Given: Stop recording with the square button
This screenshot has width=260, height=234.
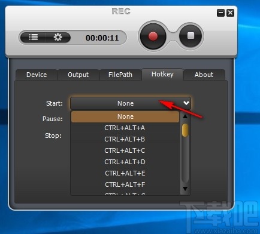Looking at the screenshot, I should [x=191, y=36].
